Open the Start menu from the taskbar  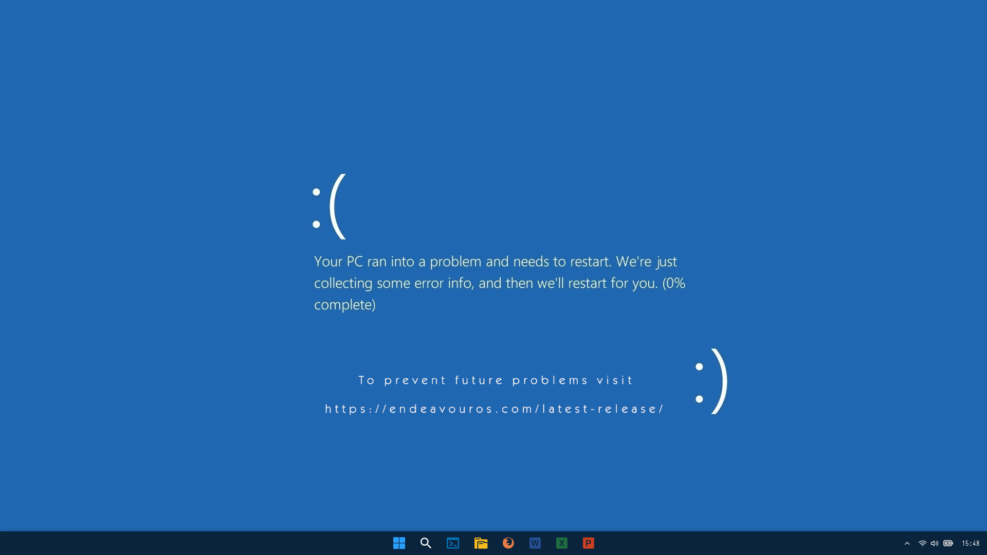tap(399, 543)
